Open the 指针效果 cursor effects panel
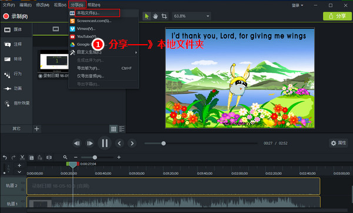 coord(17,103)
